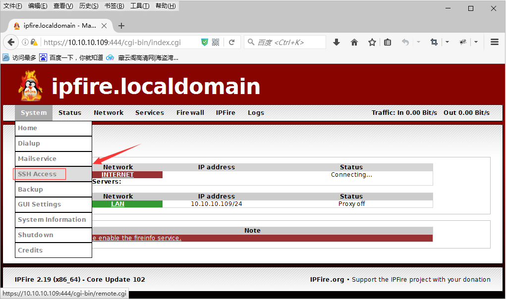Open the 工具(T) menu
Viewport: 506px width, 299px height.
140,6
